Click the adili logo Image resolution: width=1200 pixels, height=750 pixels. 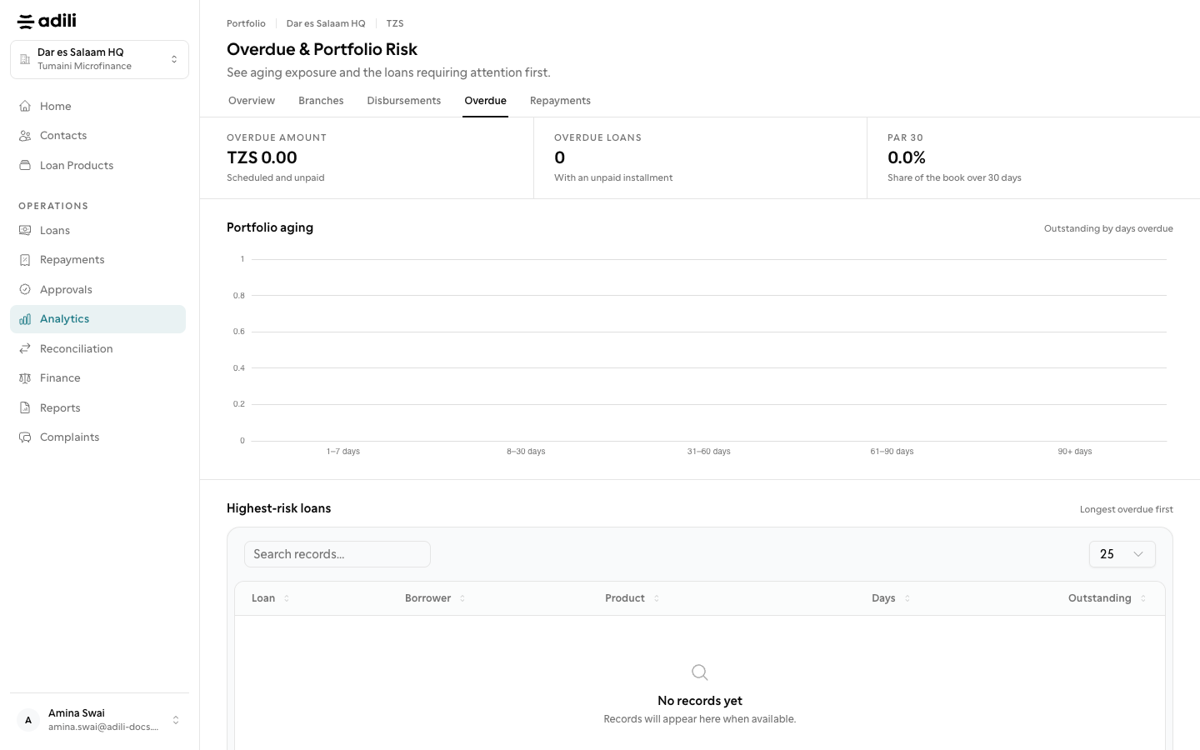pos(47,21)
